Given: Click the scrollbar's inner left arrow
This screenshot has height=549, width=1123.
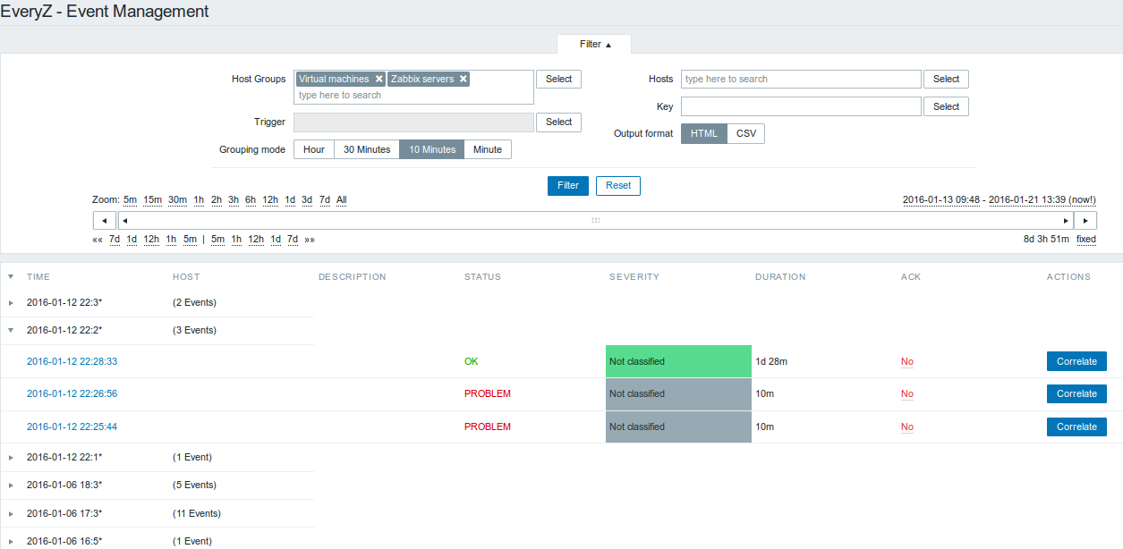Looking at the screenshot, I should (124, 220).
